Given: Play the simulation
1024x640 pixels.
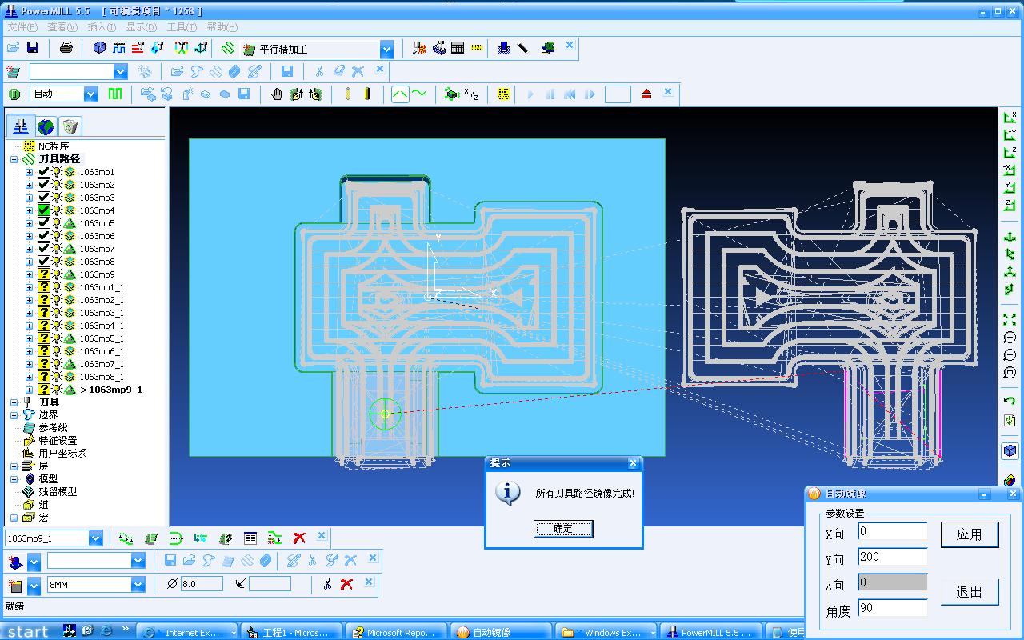Looking at the screenshot, I should (530, 94).
